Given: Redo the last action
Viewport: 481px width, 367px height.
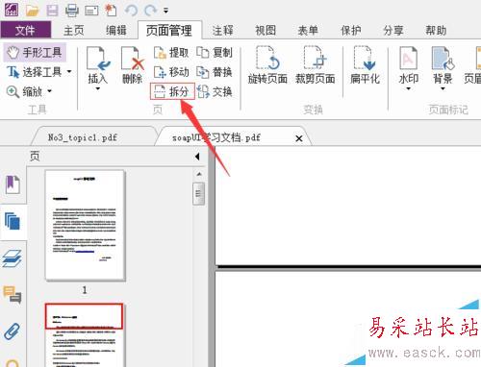Looking at the screenshot, I should pyautogui.click(x=150, y=11).
